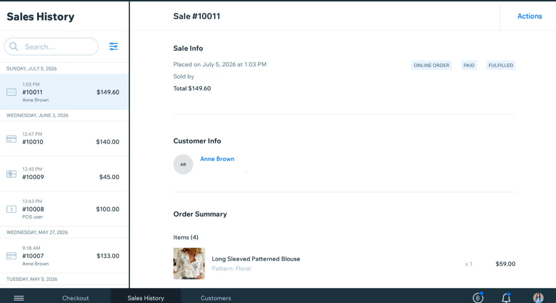Select sale #10011 for $149.60
The height and width of the screenshot is (303, 556).
(x=64, y=92)
